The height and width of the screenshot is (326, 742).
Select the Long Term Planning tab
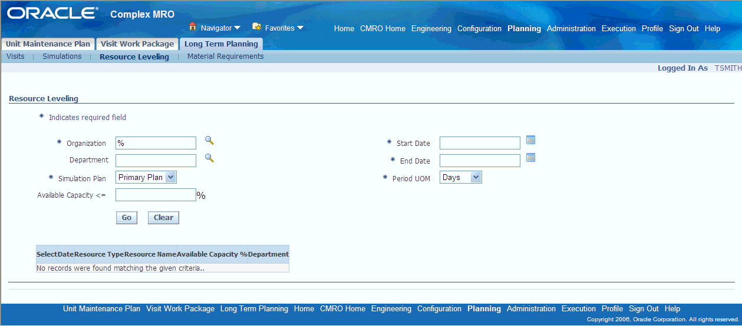tap(221, 44)
